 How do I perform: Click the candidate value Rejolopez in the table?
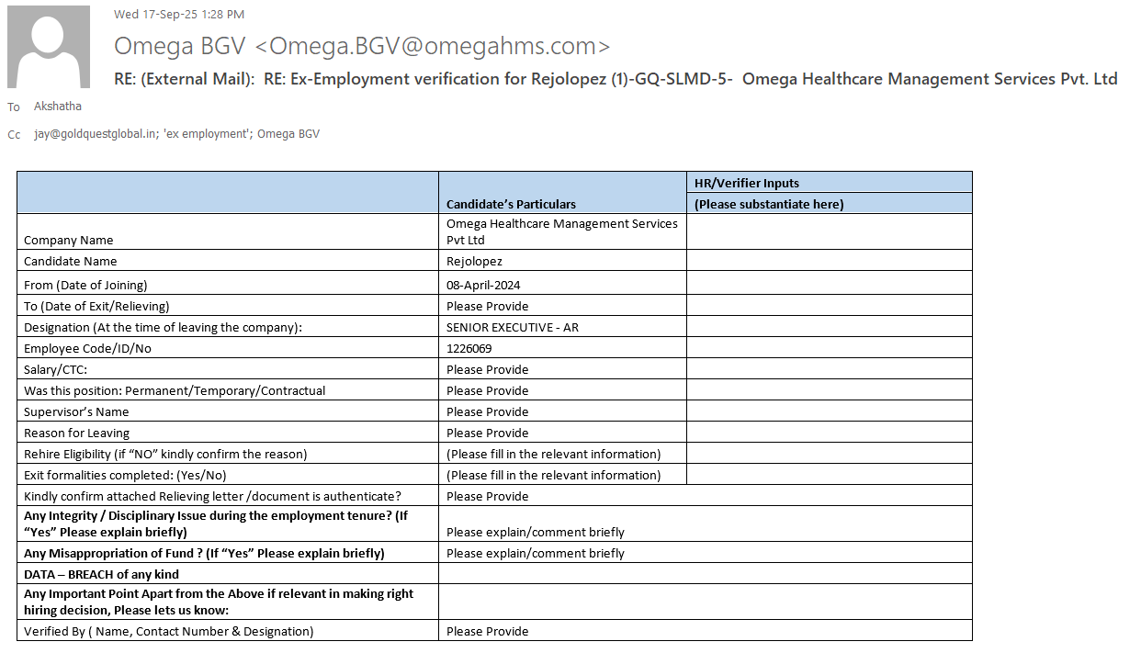(x=474, y=261)
